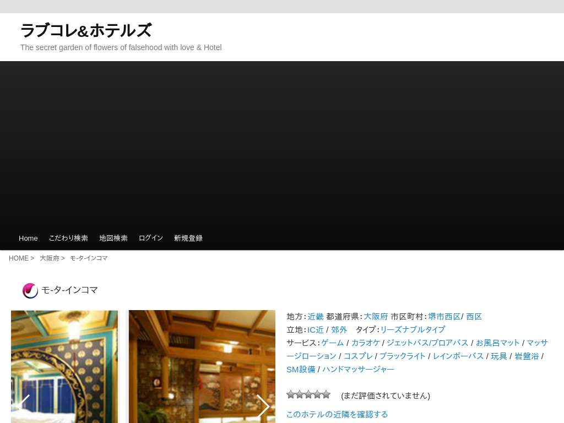The height and width of the screenshot is (423, 564).
Task: Select the 大阪府 prefecture link
Action: pos(376,317)
